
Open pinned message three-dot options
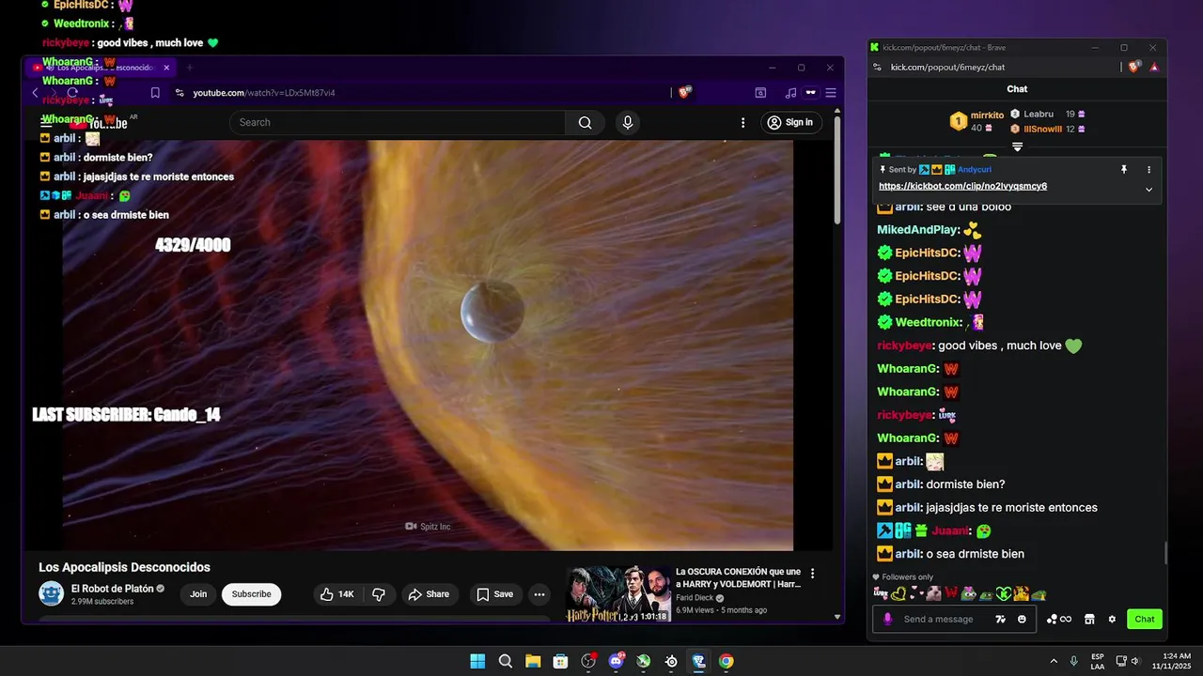point(1148,170)
